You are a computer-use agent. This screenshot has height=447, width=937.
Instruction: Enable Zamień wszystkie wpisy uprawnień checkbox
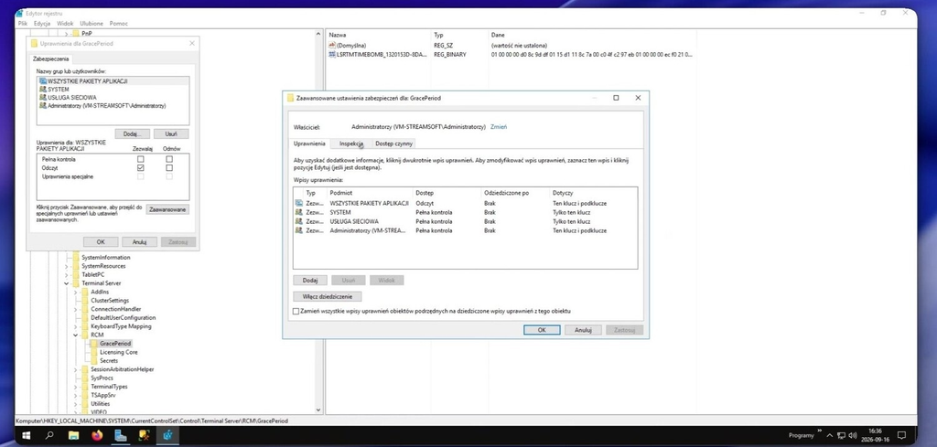(x=296, y=311)
